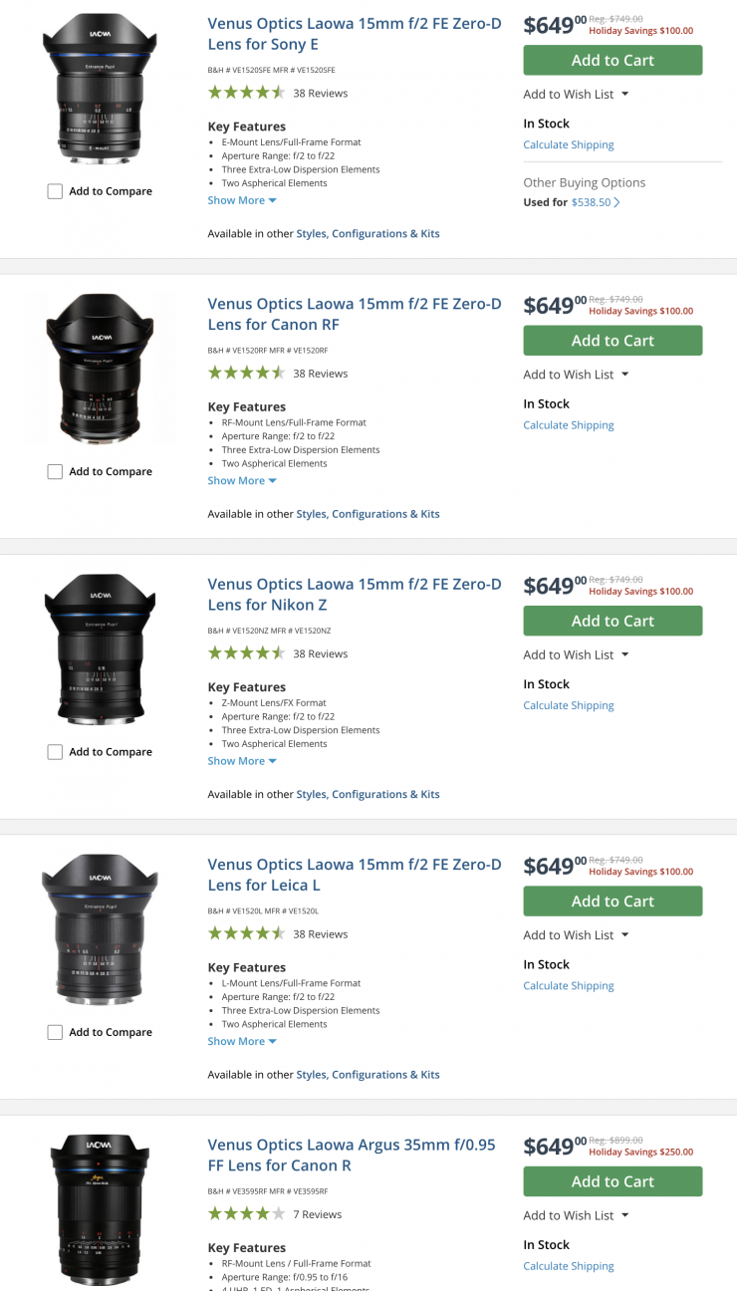Image resolution: width=737 pixels, height=1291 pixels.
Task: Open the Nikon Z lens product image
Action: pos(99,648)
